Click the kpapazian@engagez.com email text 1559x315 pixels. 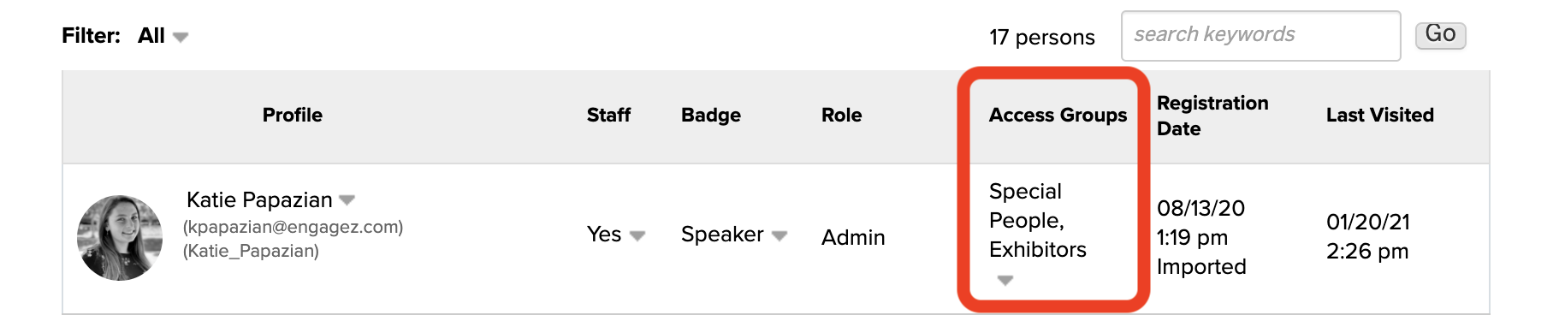point(293,227)
